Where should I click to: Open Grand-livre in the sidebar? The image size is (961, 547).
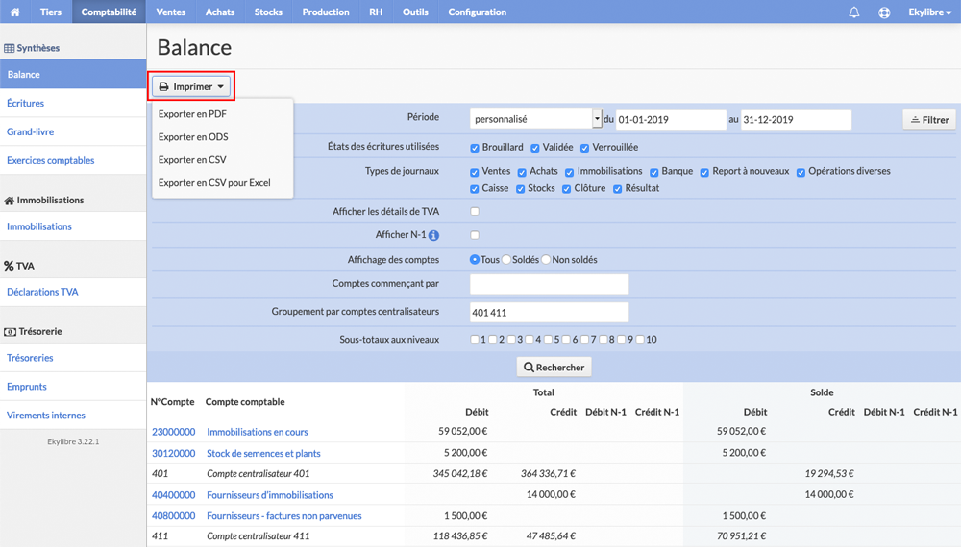73,131
